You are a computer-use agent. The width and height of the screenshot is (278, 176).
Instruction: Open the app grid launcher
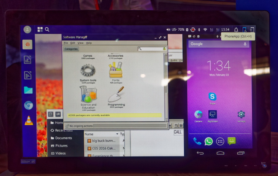(40, 29)
